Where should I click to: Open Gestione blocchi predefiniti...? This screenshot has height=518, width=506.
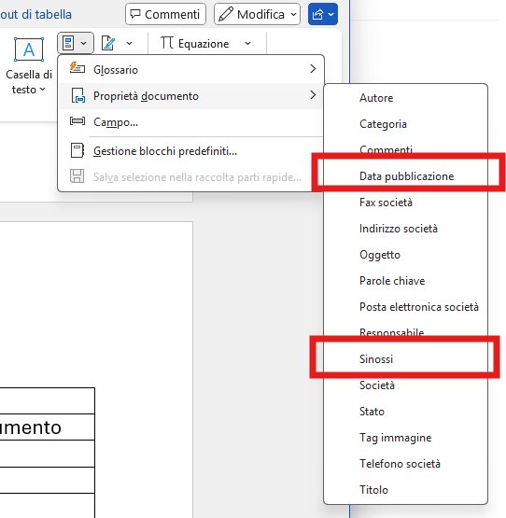point(191,151)
